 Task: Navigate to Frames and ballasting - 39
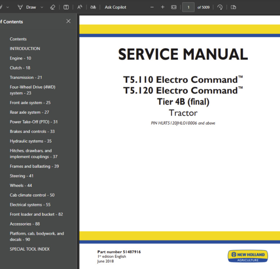tap(34, 166)
